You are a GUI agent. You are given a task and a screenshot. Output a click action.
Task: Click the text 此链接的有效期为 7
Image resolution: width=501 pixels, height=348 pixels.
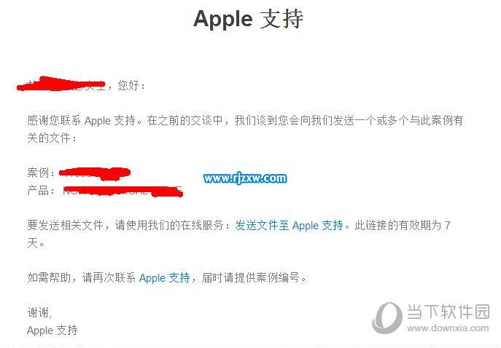tap(403, 225)
